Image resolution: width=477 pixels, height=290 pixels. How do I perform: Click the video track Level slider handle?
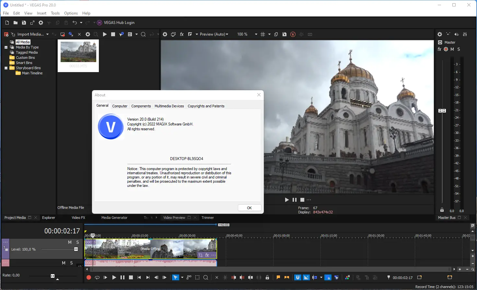pos(76,249)
